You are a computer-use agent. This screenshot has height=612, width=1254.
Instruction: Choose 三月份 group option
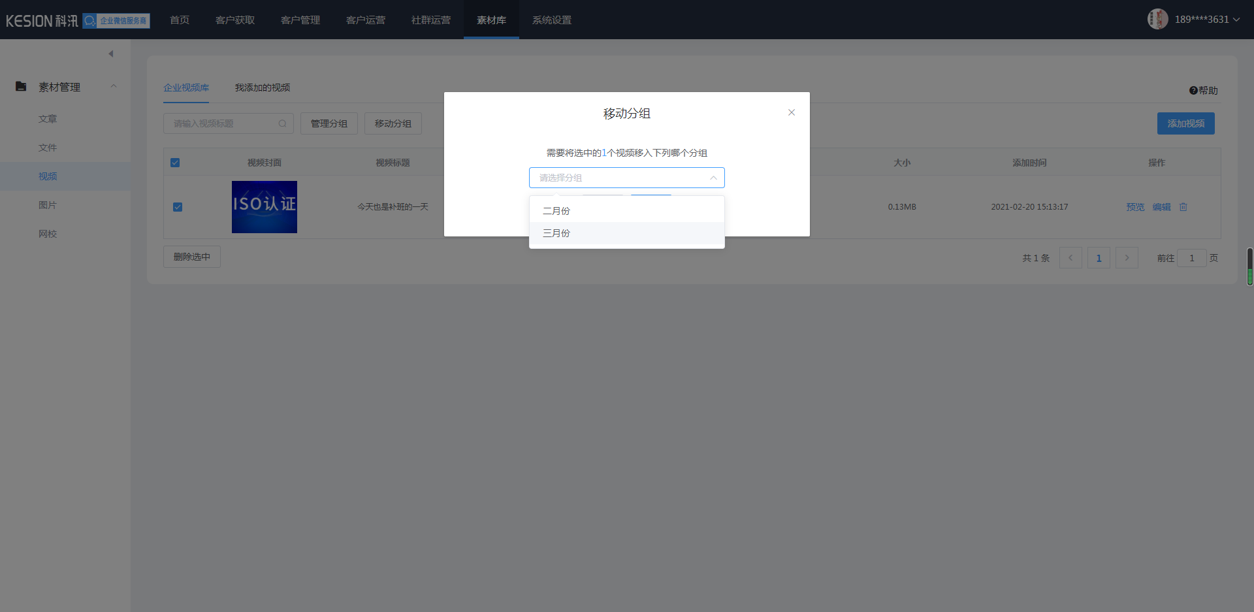556,233
